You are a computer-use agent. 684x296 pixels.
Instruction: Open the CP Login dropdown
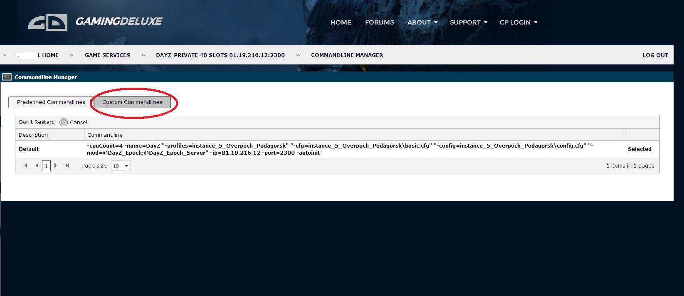(x=518, y=22)
